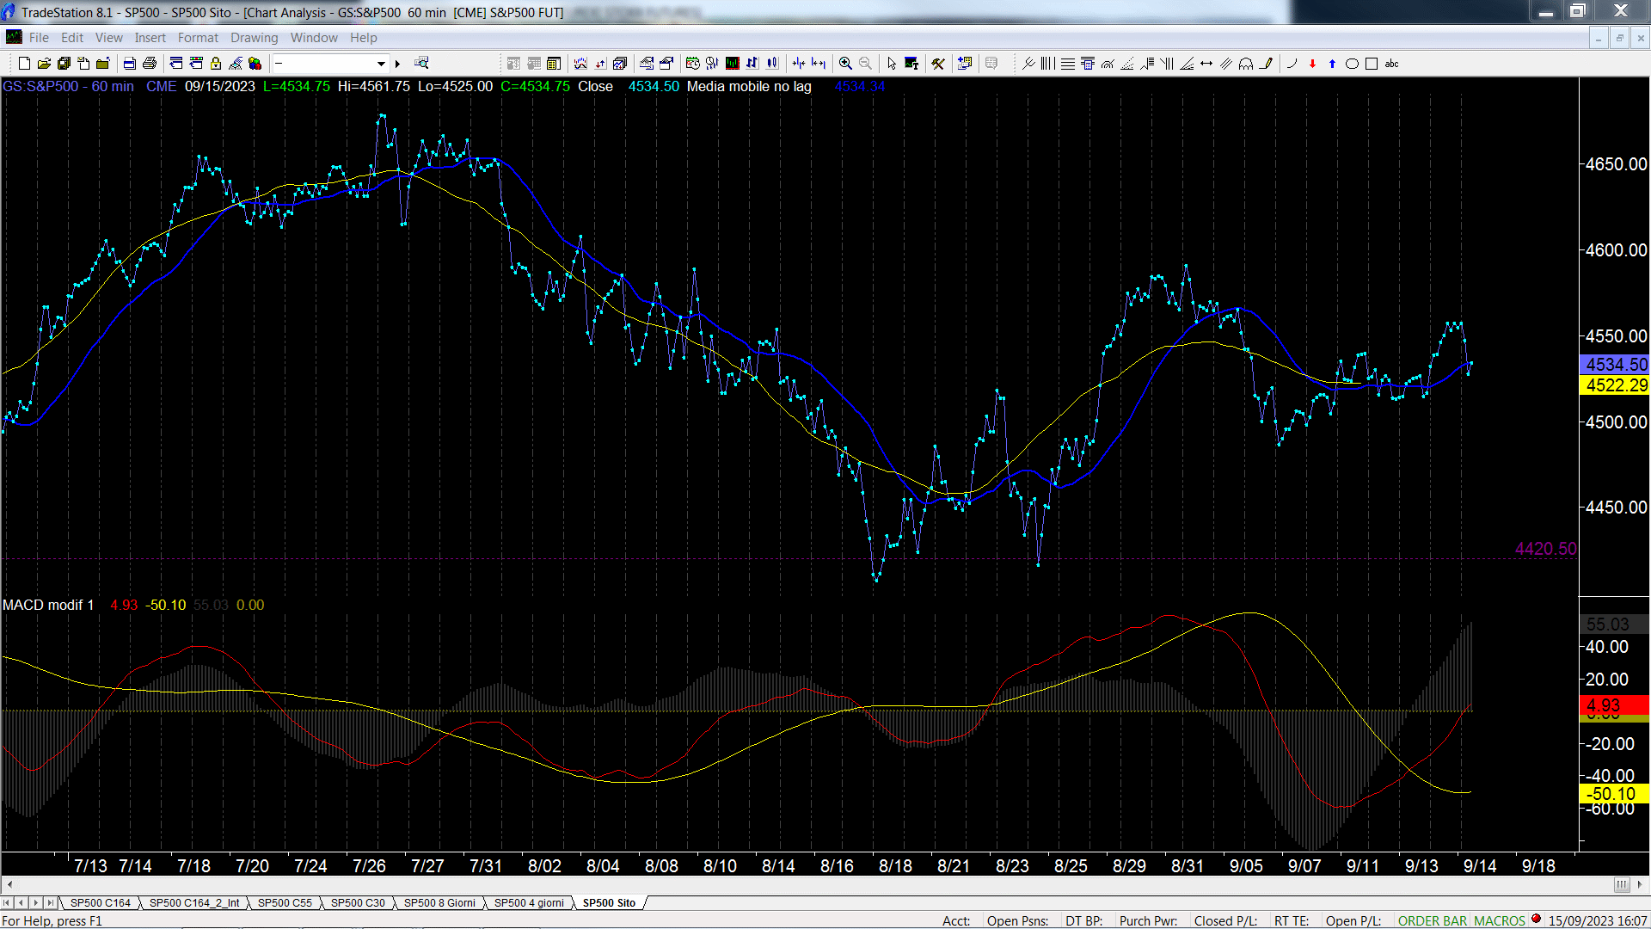Click the chart scroll right arrow
The height and width of the screenshot is (929, 1651).
pyautogui.click(x=1640, y=885)
